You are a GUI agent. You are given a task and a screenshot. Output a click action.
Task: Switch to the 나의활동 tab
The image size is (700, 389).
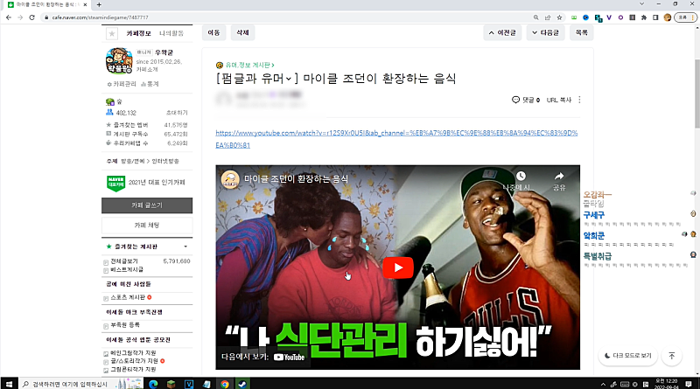point(171,33)
